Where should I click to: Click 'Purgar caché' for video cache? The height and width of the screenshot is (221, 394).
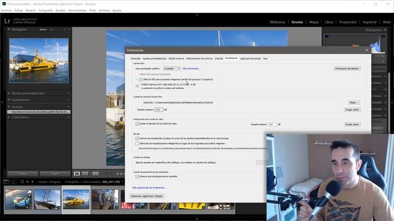point(352,124)
